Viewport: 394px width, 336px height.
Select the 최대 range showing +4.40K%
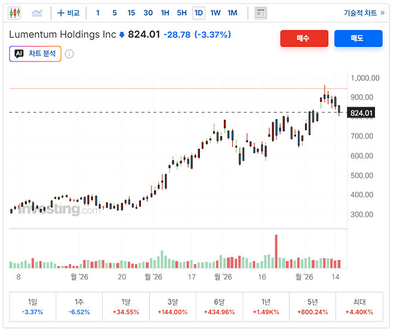(359, 307)
